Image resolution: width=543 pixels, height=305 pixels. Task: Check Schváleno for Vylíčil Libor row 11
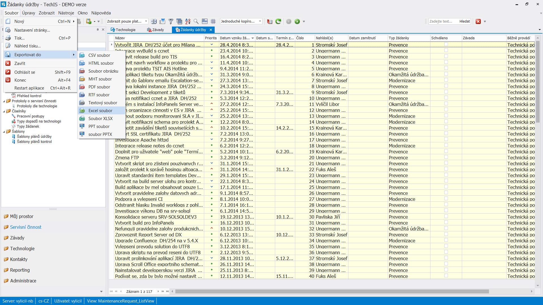pyautogui.click(x=446, y=104)
